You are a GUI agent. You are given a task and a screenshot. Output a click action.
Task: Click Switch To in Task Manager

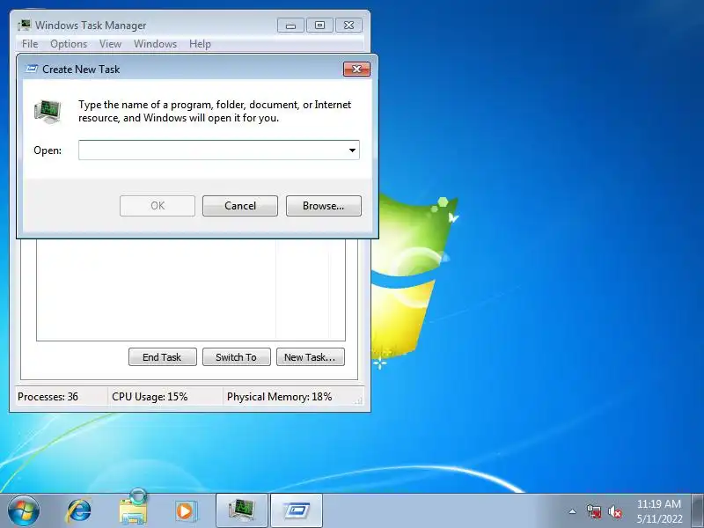pyautogui.click(x=237, y=357)
